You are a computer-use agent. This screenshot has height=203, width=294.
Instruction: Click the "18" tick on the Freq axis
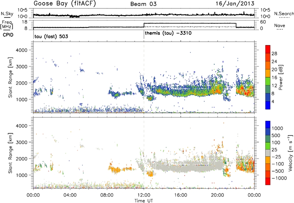(x=25, y=22)
